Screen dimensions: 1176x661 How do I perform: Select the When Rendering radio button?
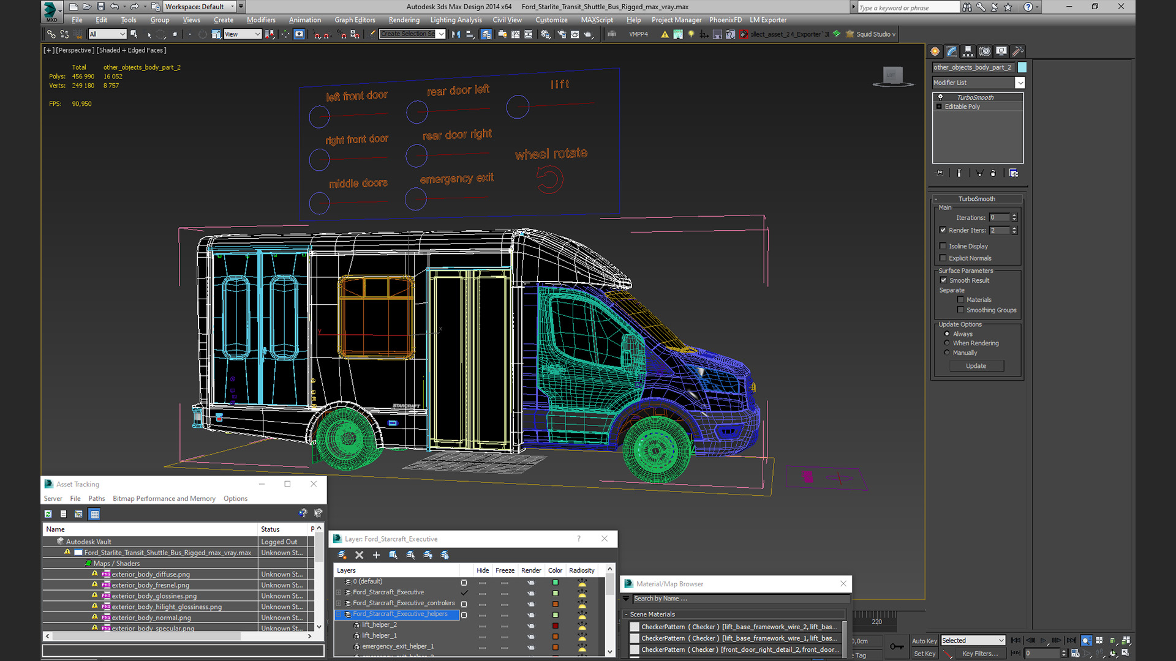coord(947,343)
